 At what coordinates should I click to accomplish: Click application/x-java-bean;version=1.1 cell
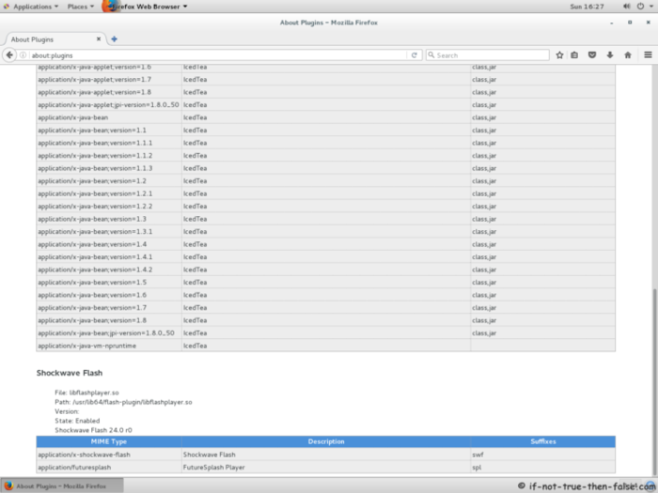tap(109, 130)
